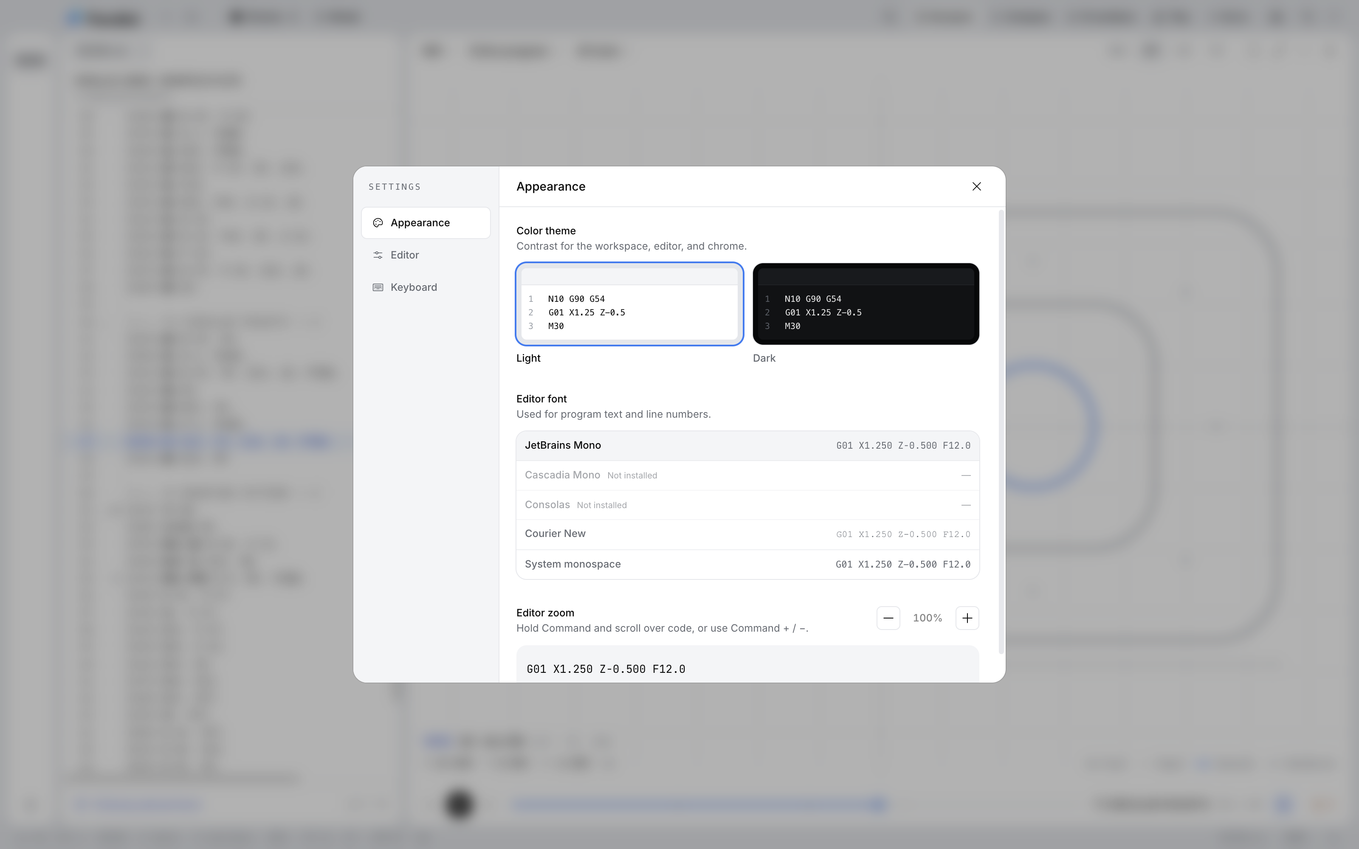This screenshot has height=849, width=1359.
Task: Open the Appearance settings section
Action: pyautogui.click(x=426, y=223)
